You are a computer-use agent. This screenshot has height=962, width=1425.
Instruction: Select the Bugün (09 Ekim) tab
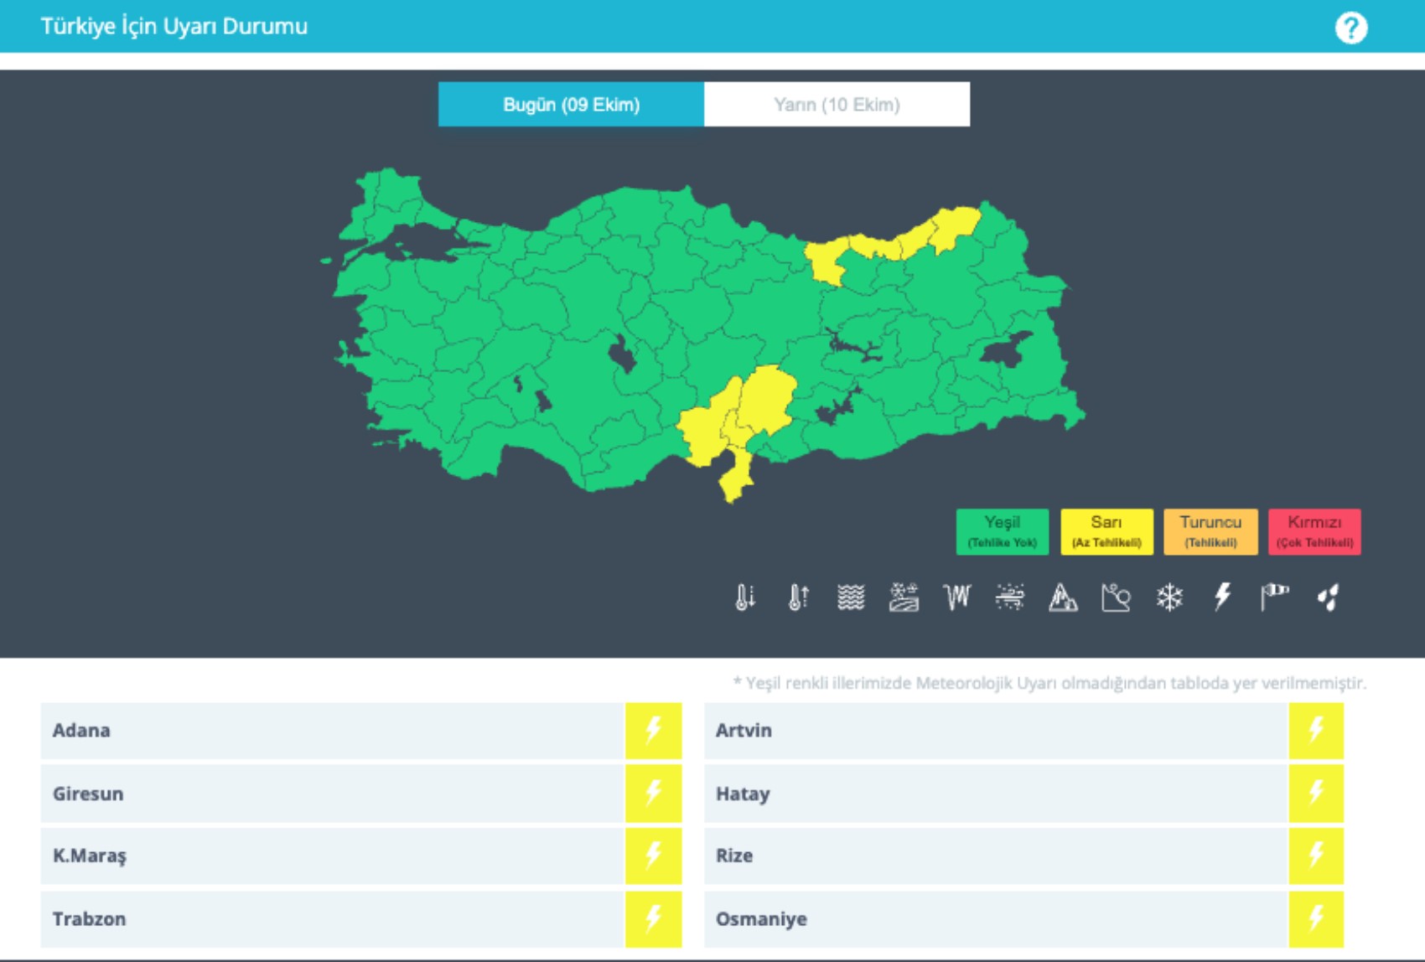571,105
